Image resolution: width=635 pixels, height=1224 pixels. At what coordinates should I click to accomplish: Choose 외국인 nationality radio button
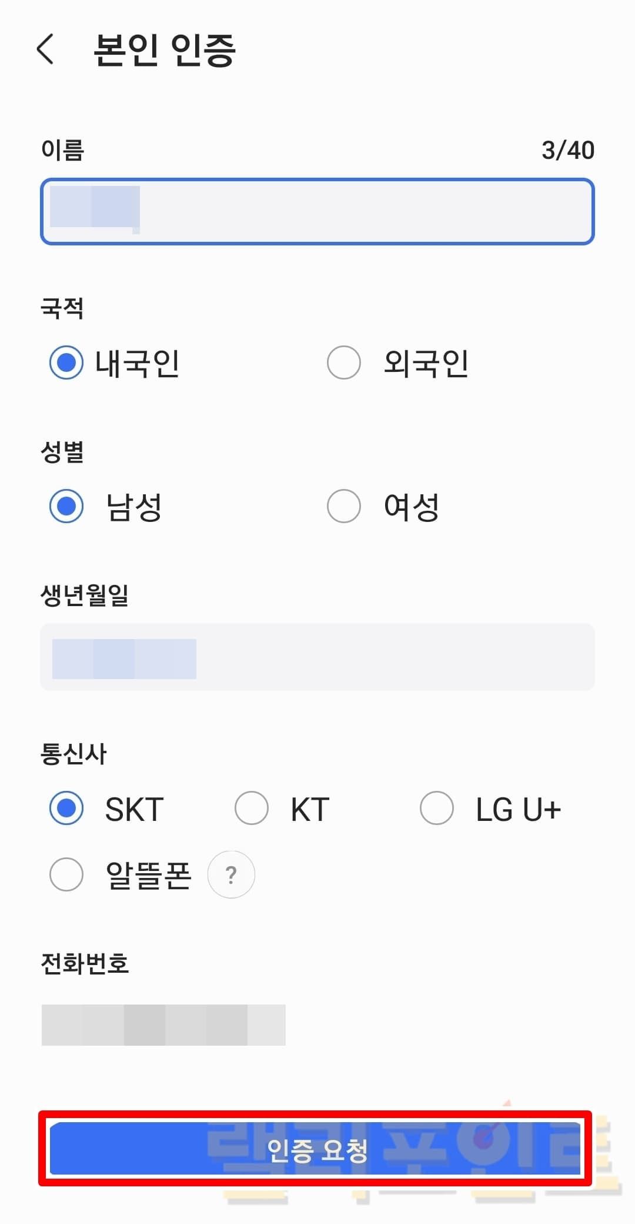click(344, 362)
